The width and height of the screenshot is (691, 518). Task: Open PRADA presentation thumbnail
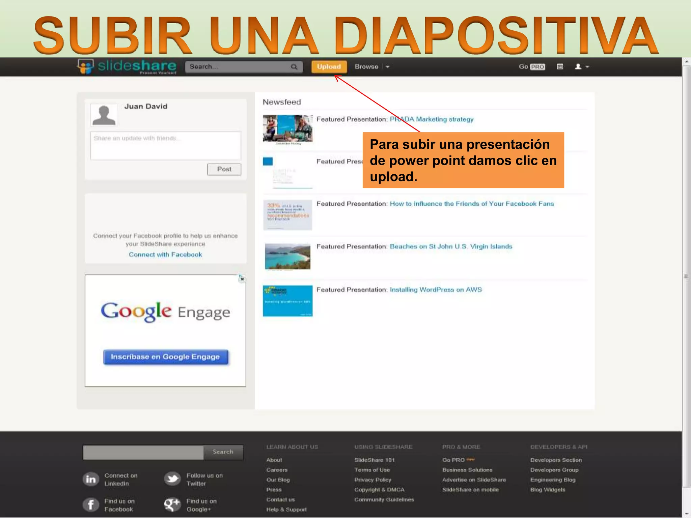pyautogui.click(x=287, y=130)
